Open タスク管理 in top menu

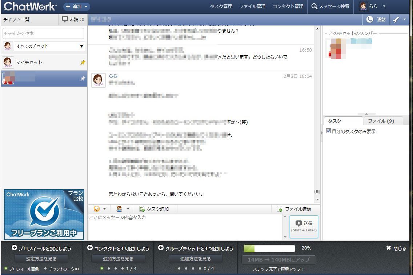[x=221, y=7]
